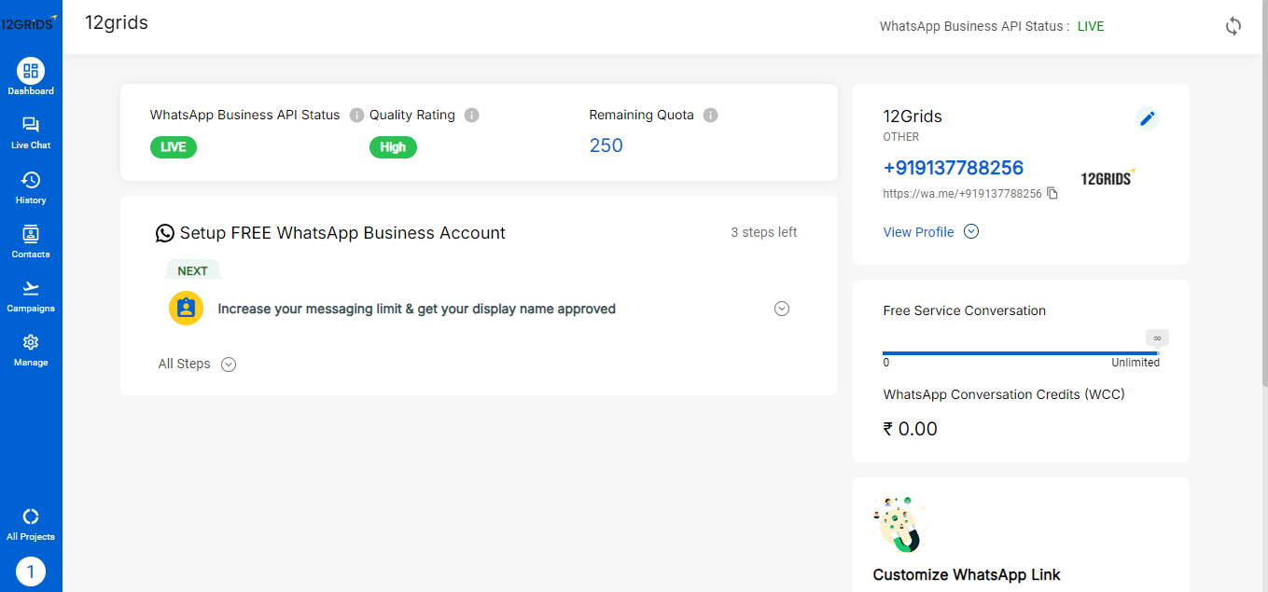Open Campaigns in the sidebar
The width and height of the screenshot is (1268, 592).
[31, 296]
